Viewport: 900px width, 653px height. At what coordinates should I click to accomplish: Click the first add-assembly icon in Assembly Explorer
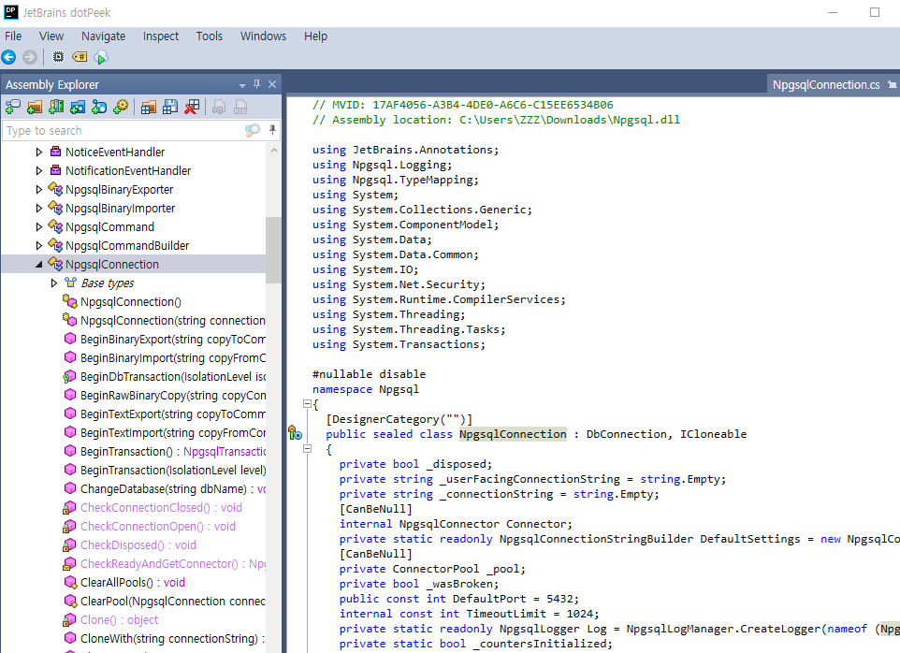click(x=12, y=107)
